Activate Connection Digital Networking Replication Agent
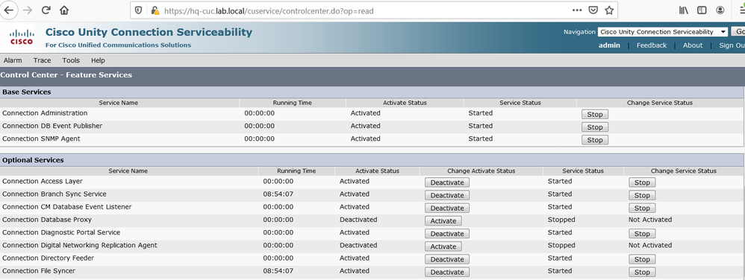This screenshot has width=745, height=280. 443,246
